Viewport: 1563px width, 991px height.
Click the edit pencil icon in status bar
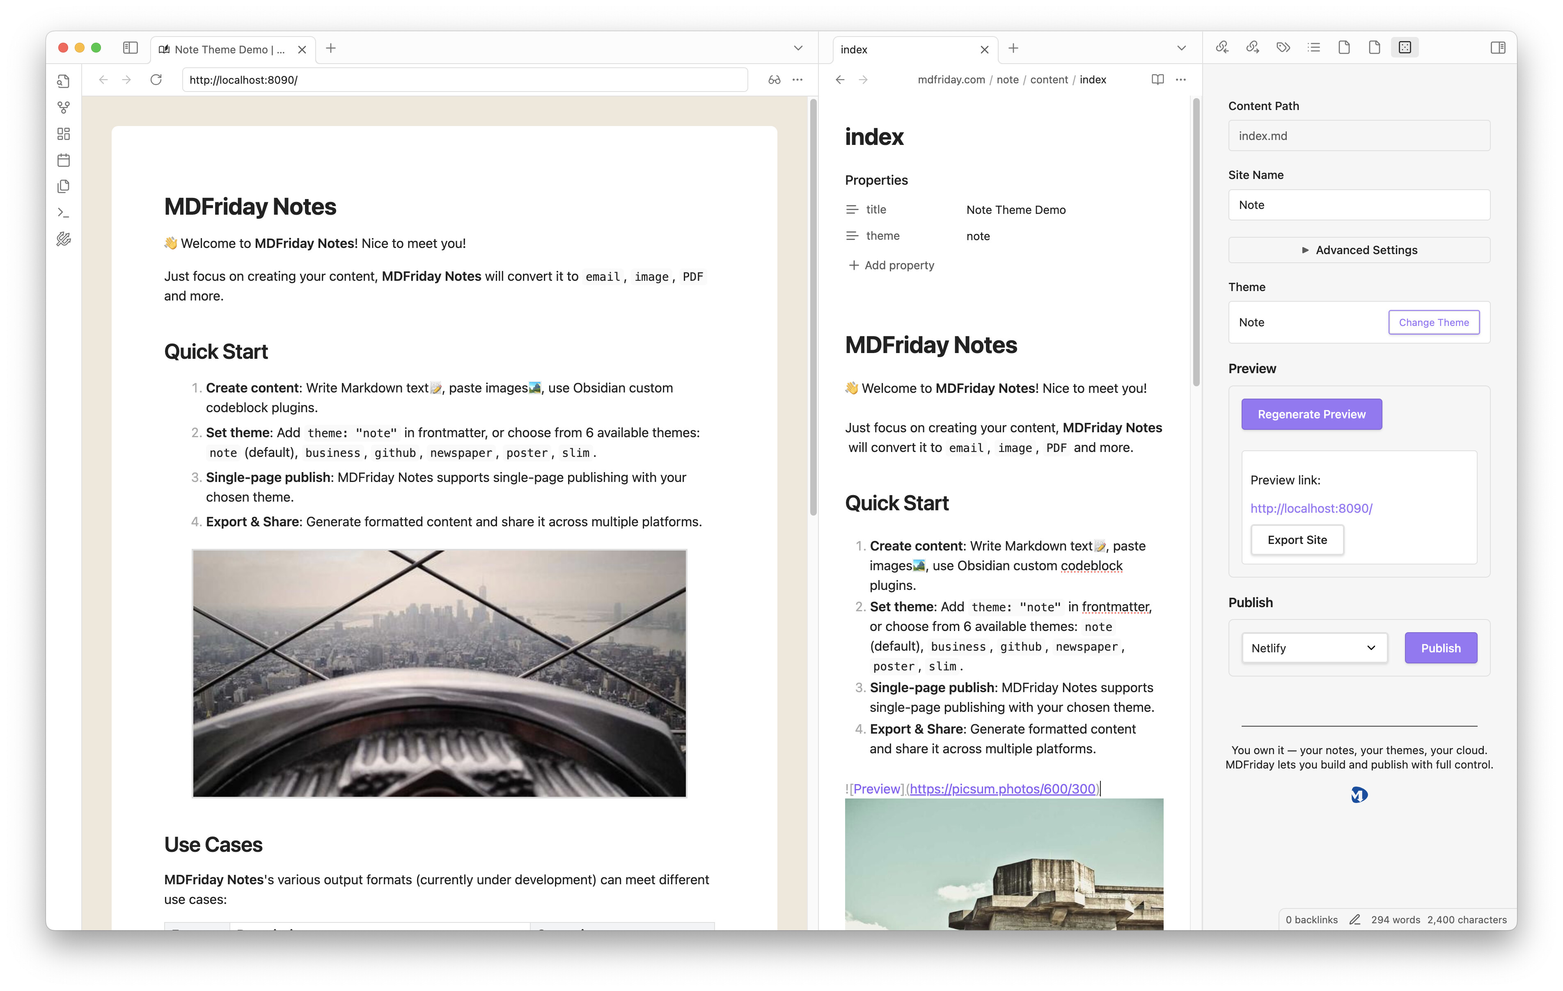tap(1354, 920)
